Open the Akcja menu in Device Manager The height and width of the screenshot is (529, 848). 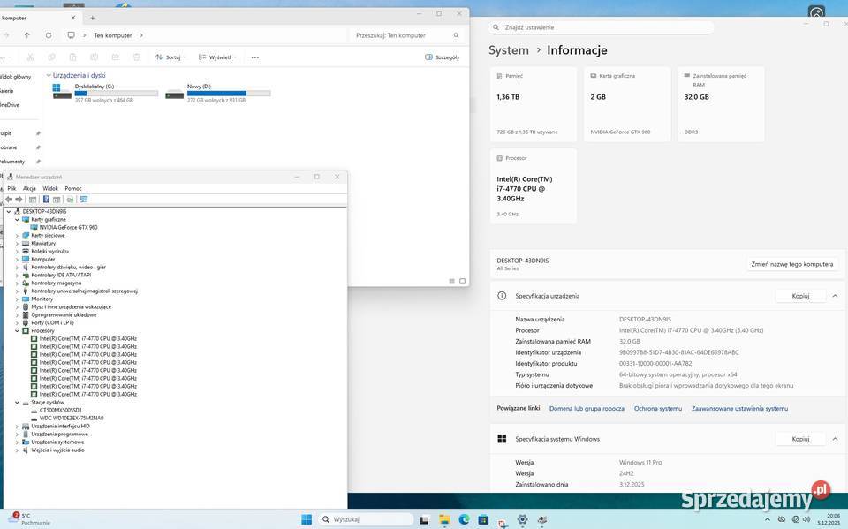coord(29,188)
